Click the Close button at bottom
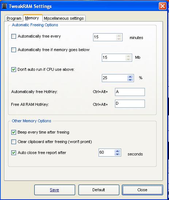 pos(142,190)
